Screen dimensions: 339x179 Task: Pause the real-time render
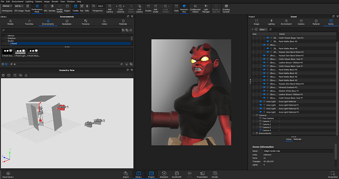click(27, 8)
